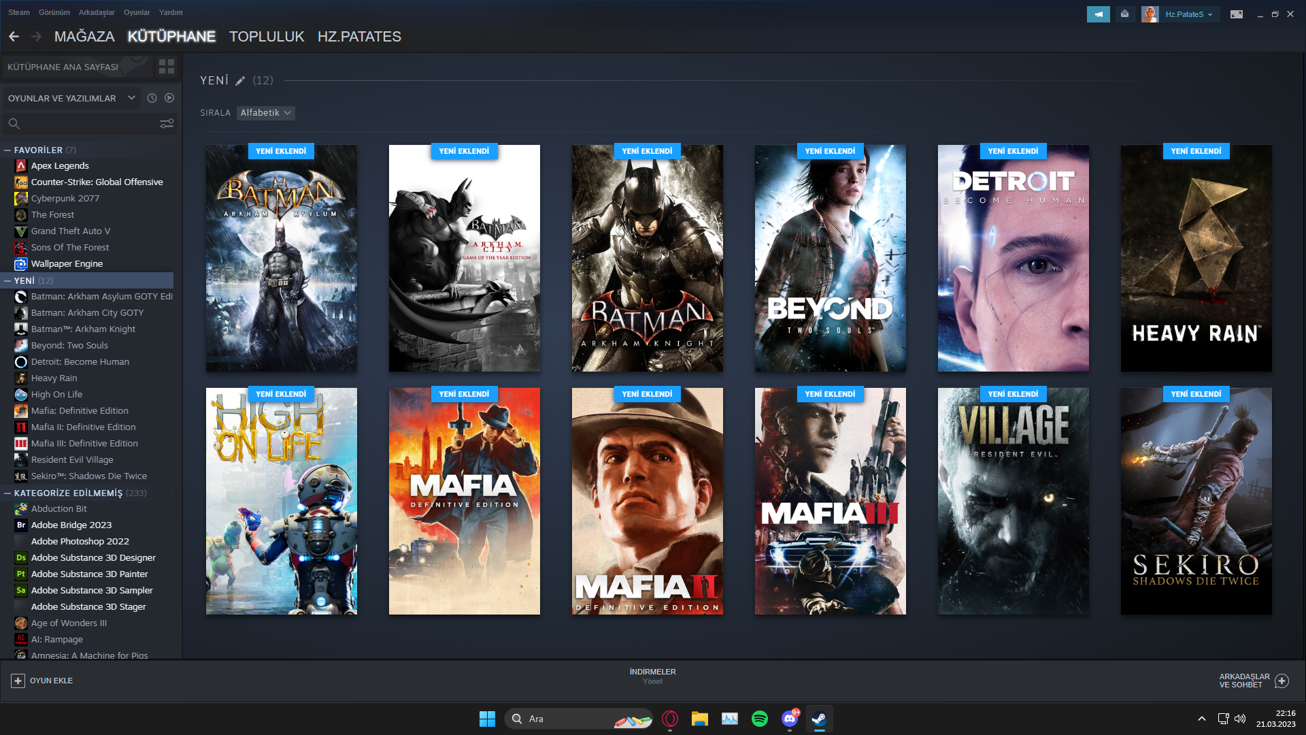Open Discord from taskbar

[790, 719]
